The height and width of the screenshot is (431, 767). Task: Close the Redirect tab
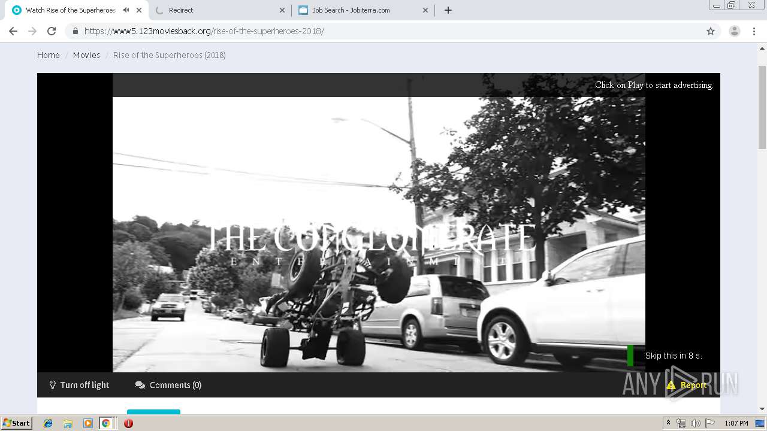[282, 10]
